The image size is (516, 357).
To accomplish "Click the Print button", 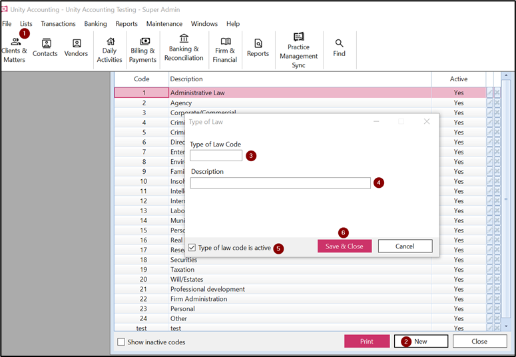I will tap(366, 342).
